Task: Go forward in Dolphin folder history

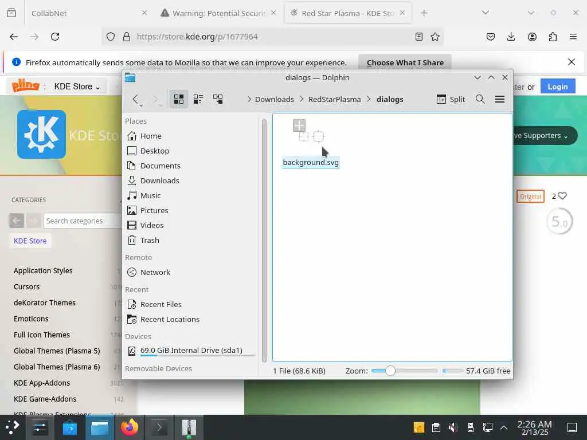Action: point(155,99)
